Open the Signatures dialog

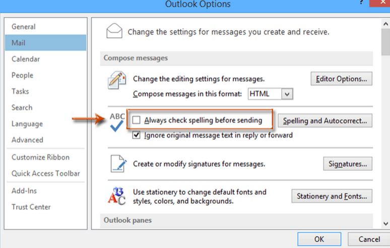(x=348, y=164)
